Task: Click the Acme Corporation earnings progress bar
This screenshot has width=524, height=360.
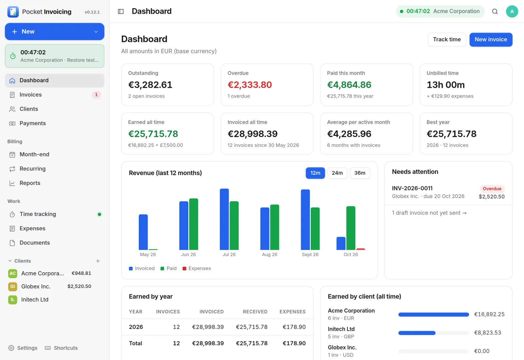Action: click(x=434, y=315)
